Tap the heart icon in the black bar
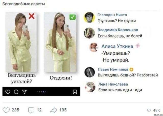The height and width of the screenshot is (116, 163). (x=8, y=92)
